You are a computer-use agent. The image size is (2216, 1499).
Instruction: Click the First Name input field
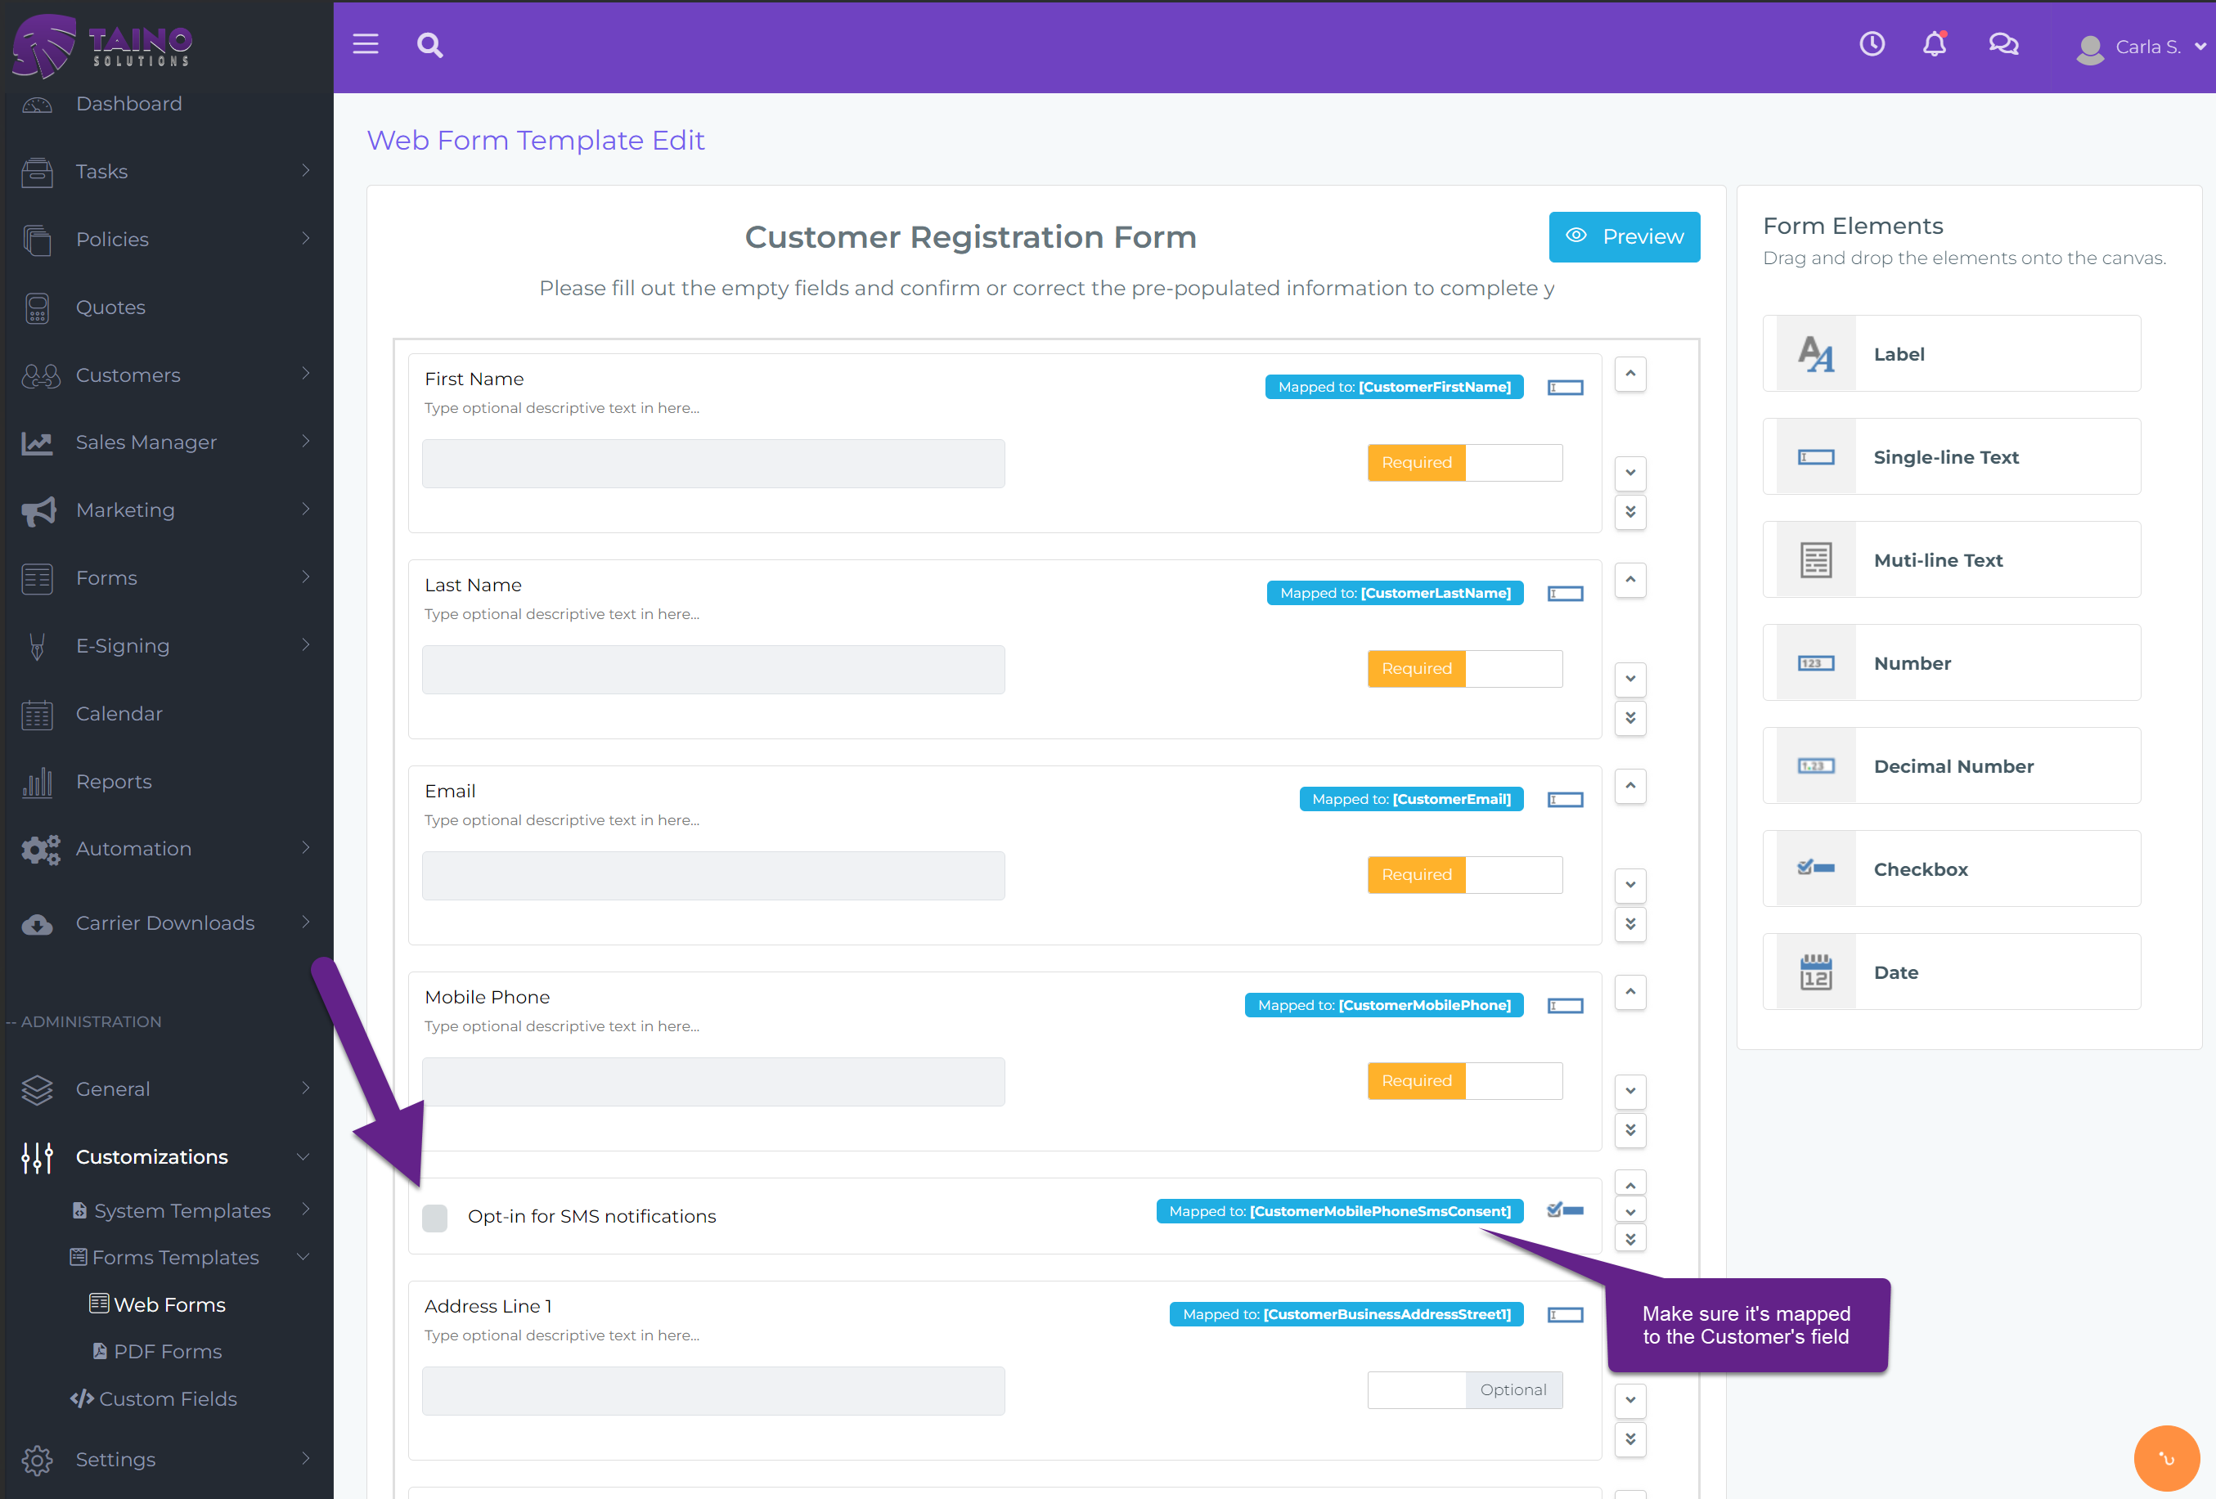(x=713, y=464)
